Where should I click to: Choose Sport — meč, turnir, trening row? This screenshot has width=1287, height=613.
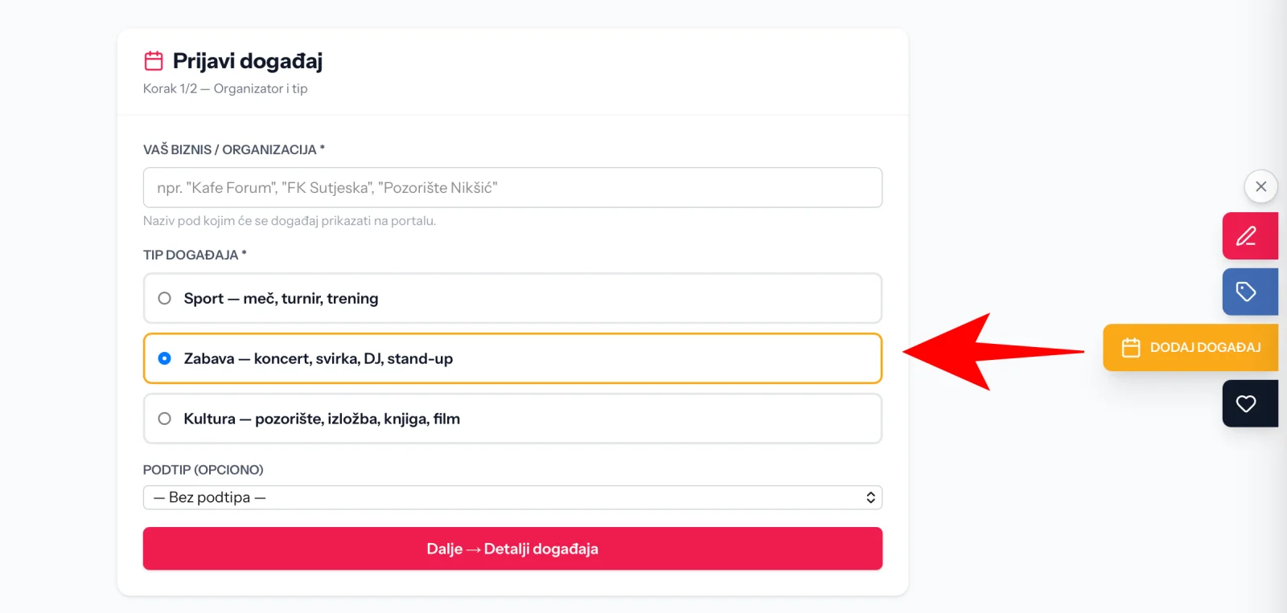512,298
